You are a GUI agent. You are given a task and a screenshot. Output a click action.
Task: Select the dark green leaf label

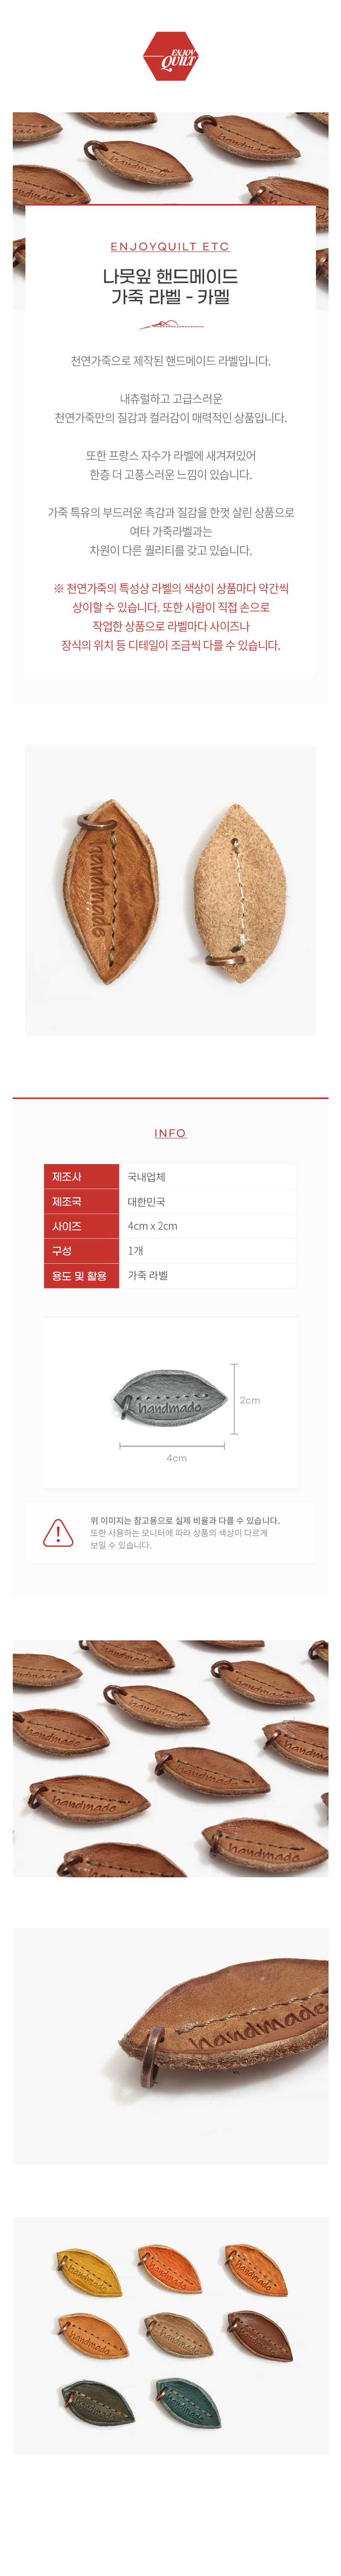[97, 2400]
